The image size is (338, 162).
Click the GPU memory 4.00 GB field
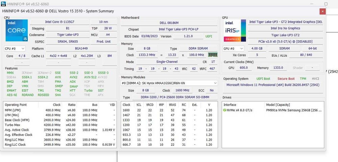pyautogui.click(x=257, y=48)
